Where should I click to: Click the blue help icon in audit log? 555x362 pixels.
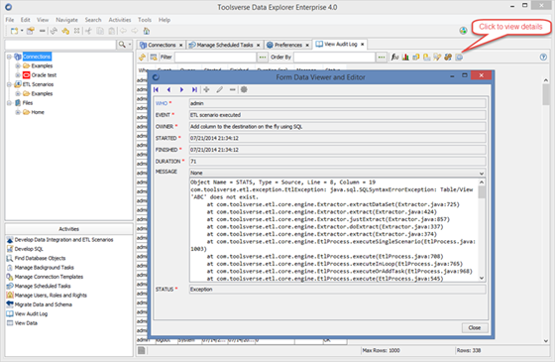point(543,58)
